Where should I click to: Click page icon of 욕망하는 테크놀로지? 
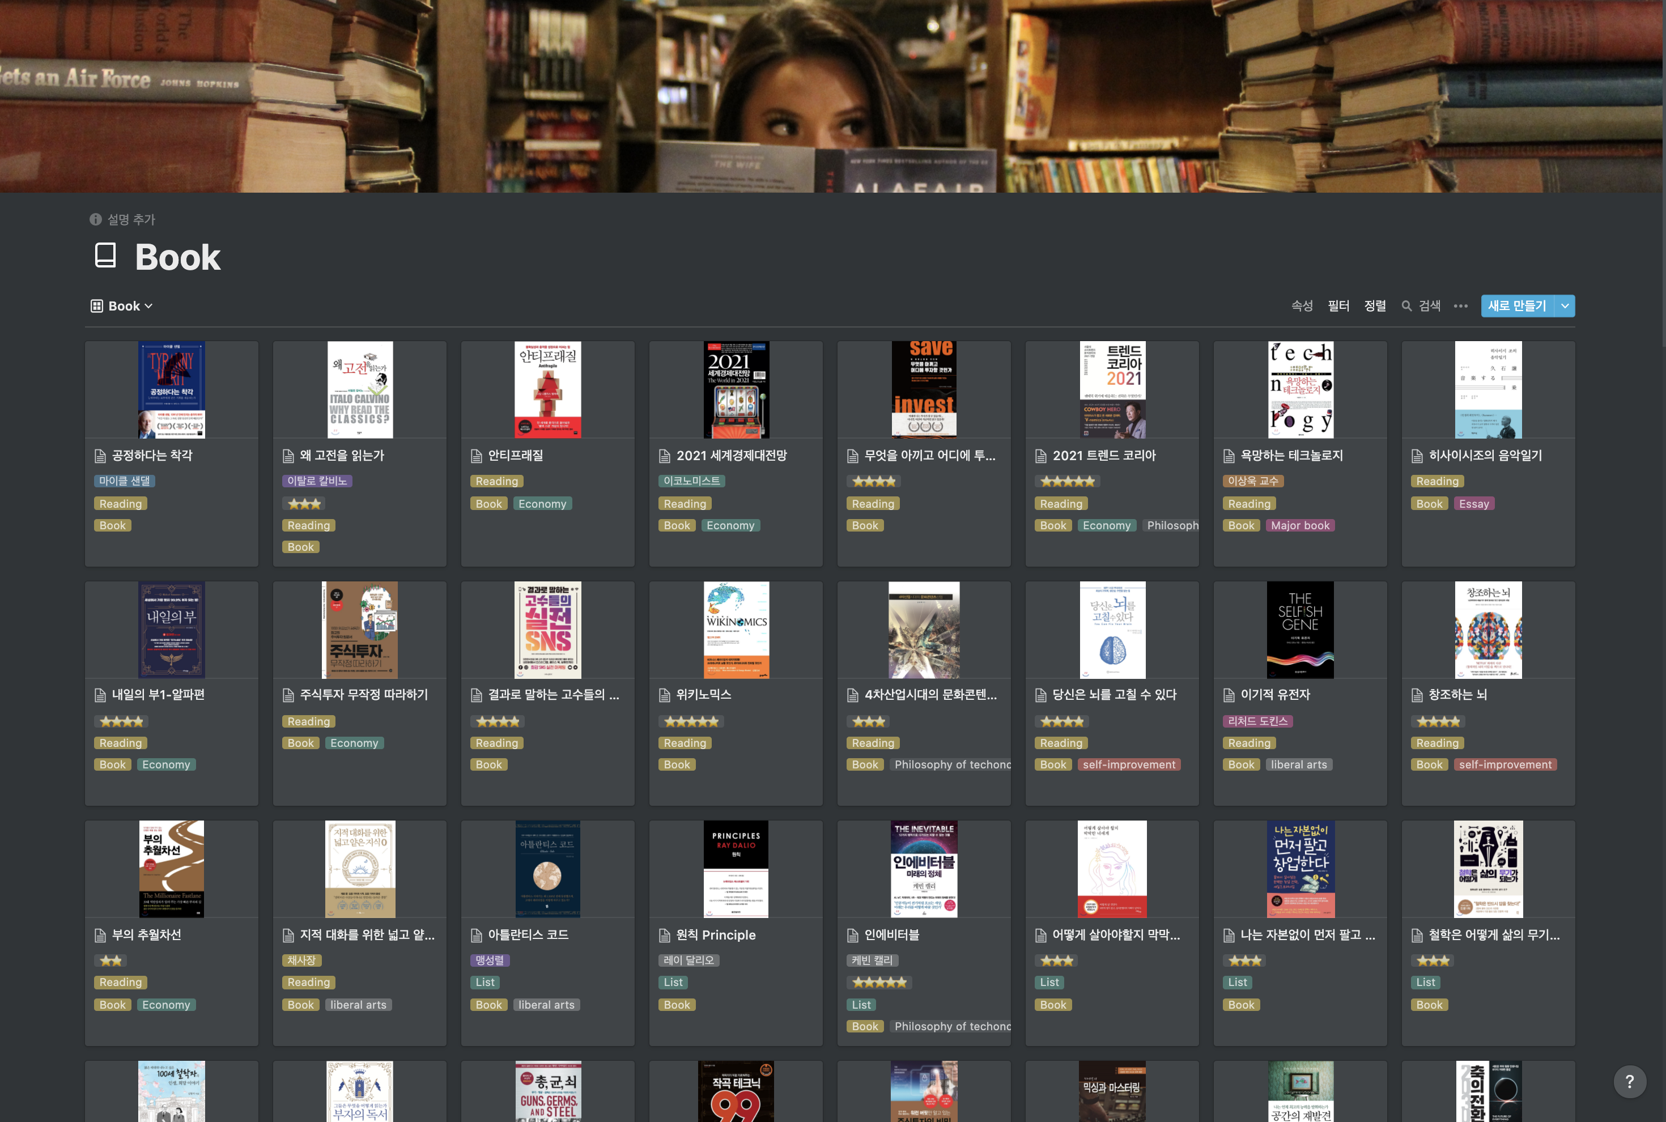click(1230, 456)
